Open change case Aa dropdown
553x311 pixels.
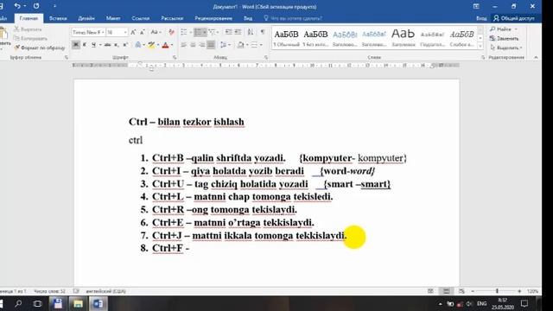coord(156,32)
